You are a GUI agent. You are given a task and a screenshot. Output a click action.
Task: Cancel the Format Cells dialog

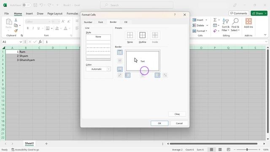coord(179,123)
